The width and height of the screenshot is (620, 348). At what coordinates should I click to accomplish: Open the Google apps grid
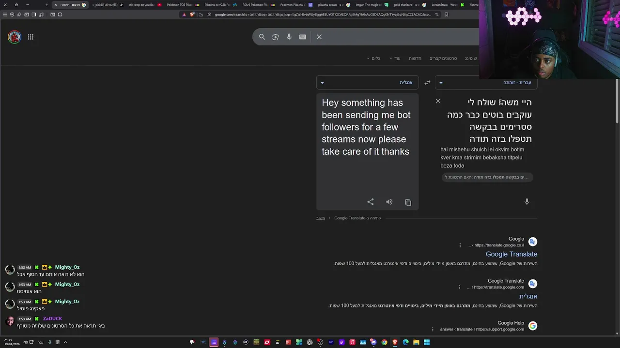[31, 37]
